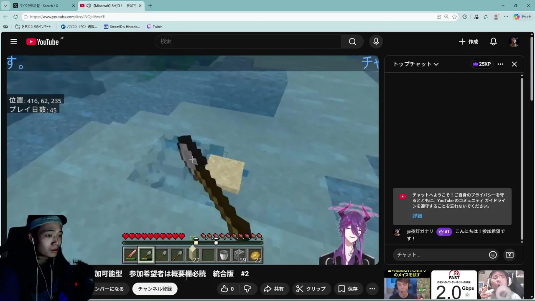Screen dimensions: 535x301
Task: Open 詳細 link in chat welcome notice
Action: tap(417, 216)
